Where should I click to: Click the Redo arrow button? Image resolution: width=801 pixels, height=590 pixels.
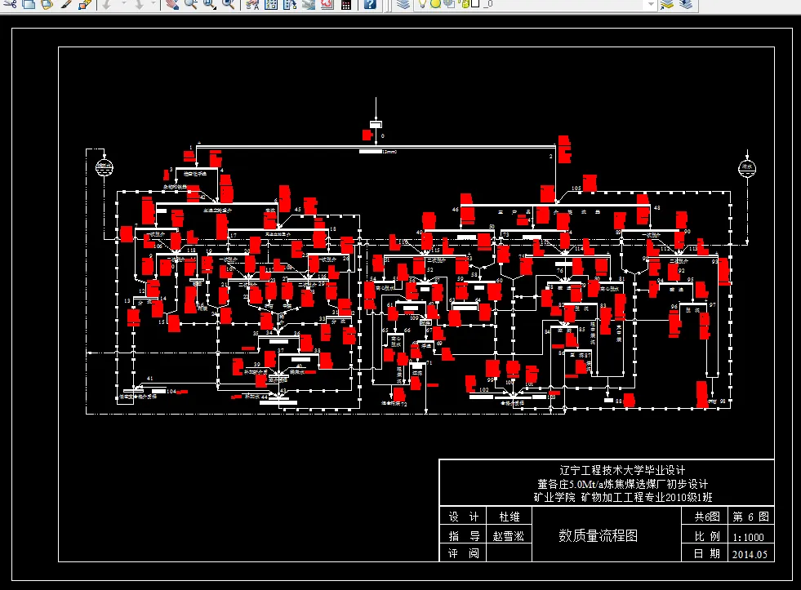coord(138,4)
